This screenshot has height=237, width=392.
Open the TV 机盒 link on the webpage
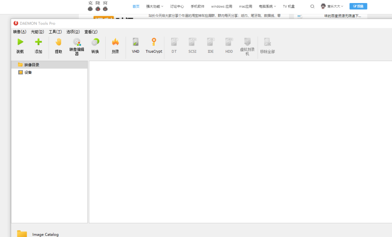289,6
